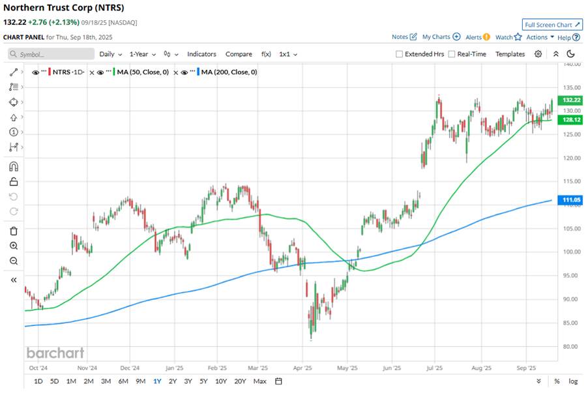Add NTRS to Watch list
Screen dimensions: 588x397
tap(508, 37)
